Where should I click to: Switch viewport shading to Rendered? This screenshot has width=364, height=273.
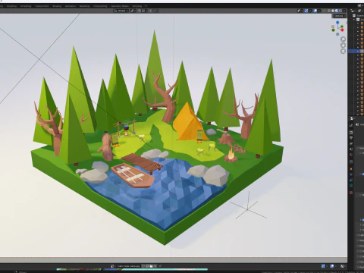point(340,11)
